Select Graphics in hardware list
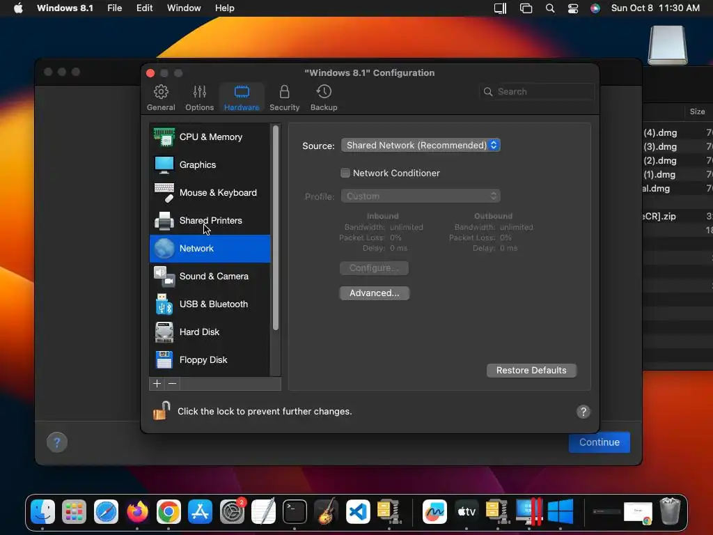This screenshot has height=535, width=713. click(210, 164)
